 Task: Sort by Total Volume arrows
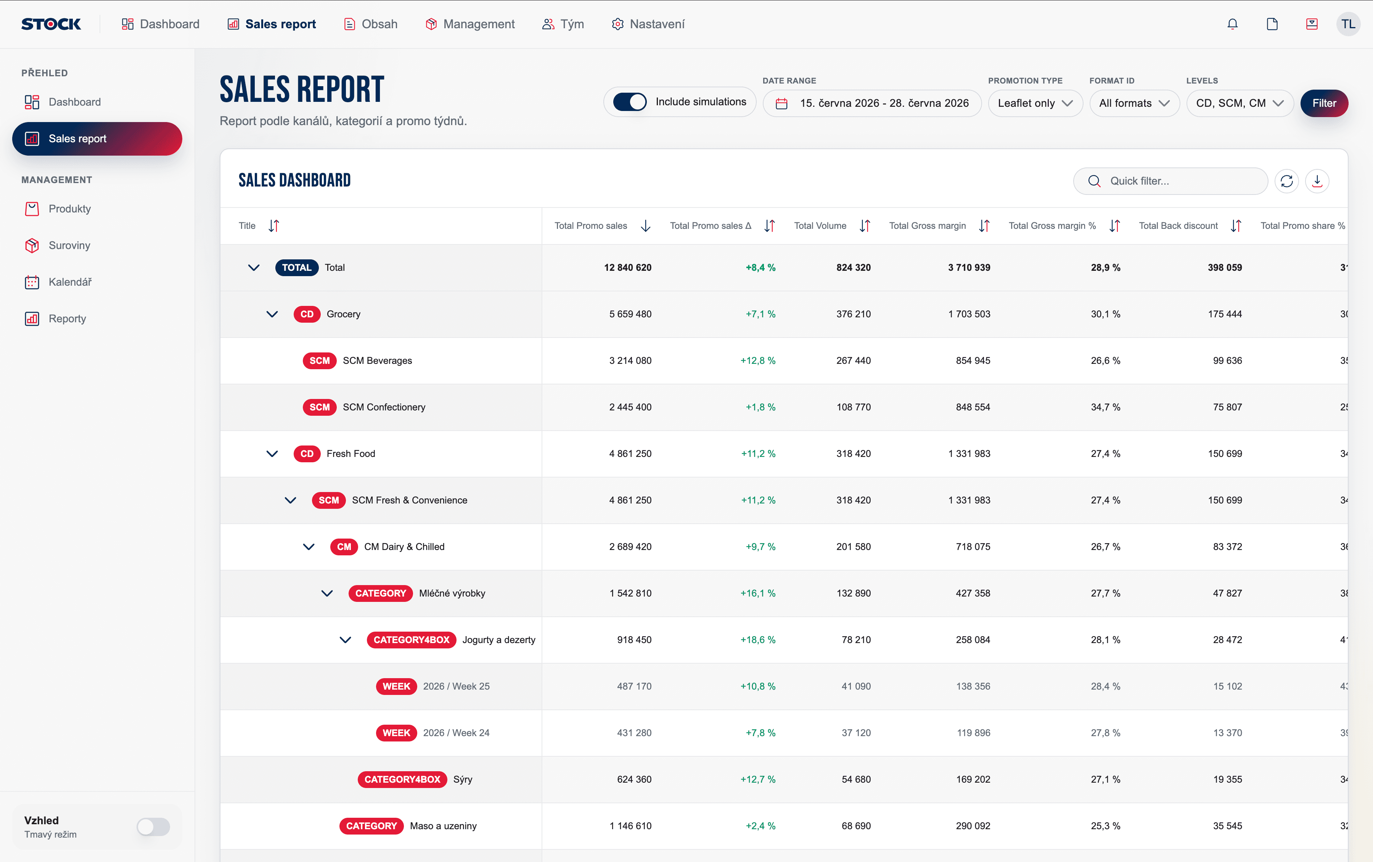pyautogui.click(x=865, y=226)
